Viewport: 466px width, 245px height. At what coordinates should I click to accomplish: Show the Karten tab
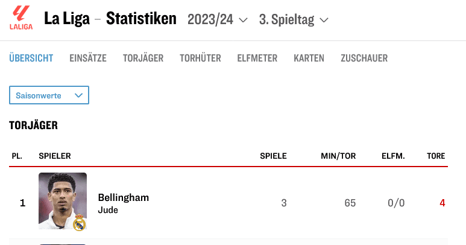pos(309,58)
